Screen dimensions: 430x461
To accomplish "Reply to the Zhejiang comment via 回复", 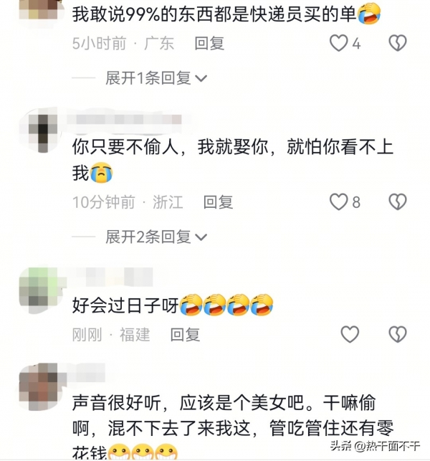I will click(x=219, y=202).
